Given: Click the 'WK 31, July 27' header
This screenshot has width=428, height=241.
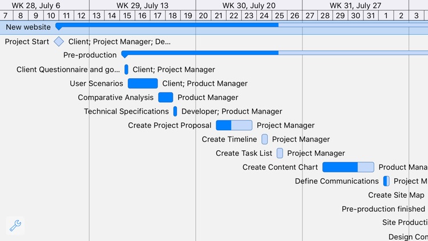Looking at the screenshot, I should 355,6.
